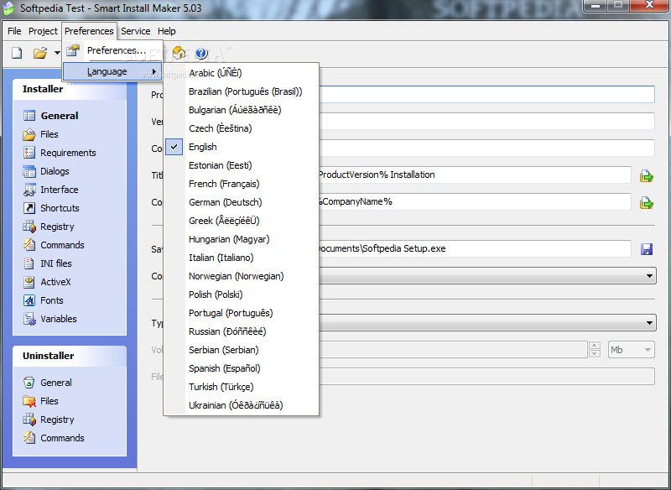Viewport: 671px width, 490px height.
Task: Click the product name input field at top
Action: coord(486,95)
